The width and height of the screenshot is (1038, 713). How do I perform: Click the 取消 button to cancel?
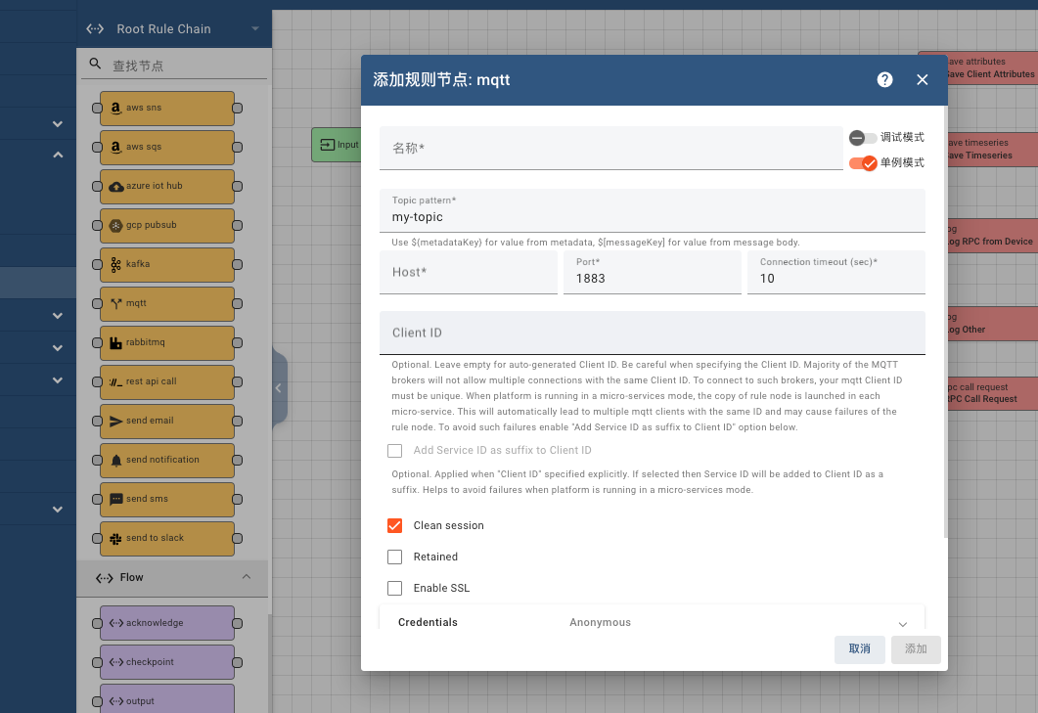[859, 648]
